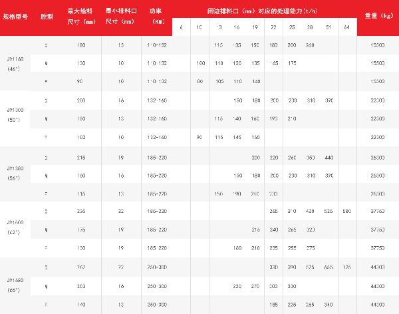Select discharge opening header 38

[x=310, y=27]
